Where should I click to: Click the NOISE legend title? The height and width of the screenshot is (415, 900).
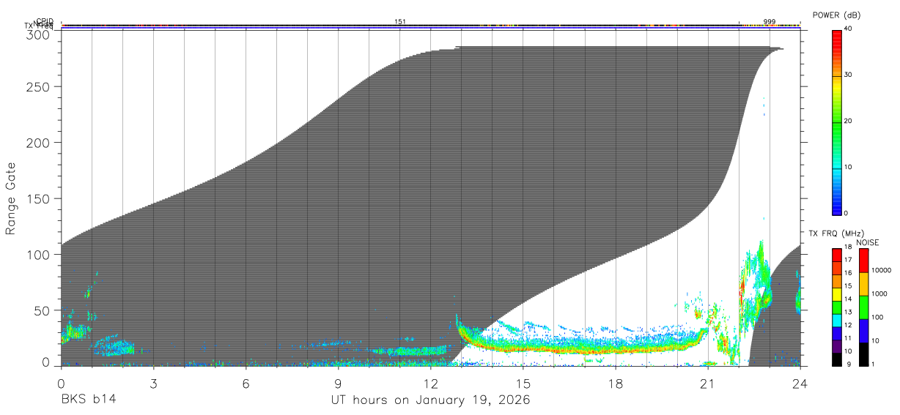pyautogui.click(x=868, y=242)
